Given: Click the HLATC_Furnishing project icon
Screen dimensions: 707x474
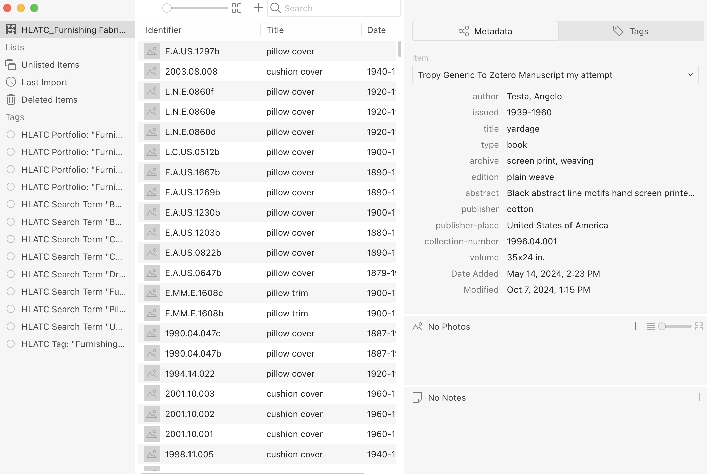Looking at the screenshot, I should (x=11, y=30).
